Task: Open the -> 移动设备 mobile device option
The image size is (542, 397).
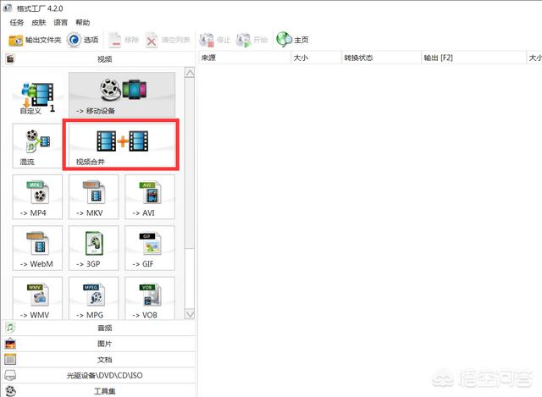Action: point(121,94)
